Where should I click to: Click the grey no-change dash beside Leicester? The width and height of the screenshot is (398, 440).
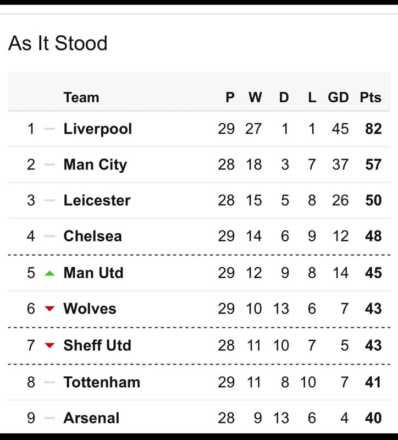click(x=49, y=200)
